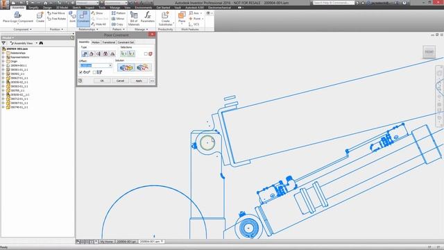Open the Point tool dropdown arrow
Image resolution: width=444 pixels, height=250 pixels.
(x=203, y=19)
